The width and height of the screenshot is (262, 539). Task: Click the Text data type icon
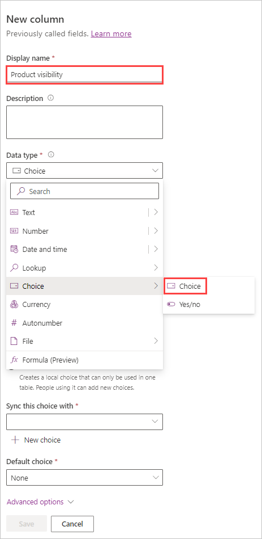[x=14, y=212]
